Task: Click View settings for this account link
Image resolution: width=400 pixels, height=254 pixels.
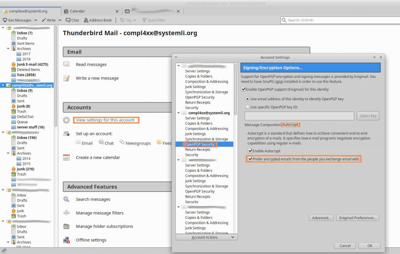Action: (105, 120)
